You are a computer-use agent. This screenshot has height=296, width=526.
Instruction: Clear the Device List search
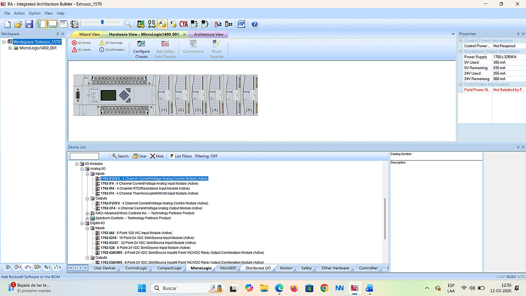(x=140, y=156)
